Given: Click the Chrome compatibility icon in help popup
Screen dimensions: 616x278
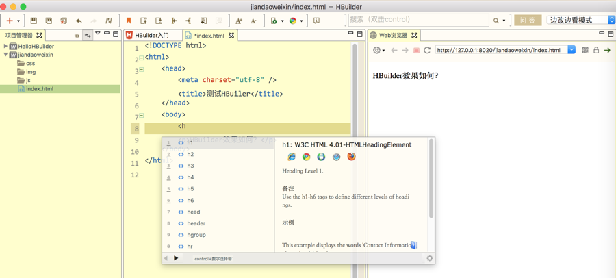Looking at the screenshot, I should click(307, 157).
